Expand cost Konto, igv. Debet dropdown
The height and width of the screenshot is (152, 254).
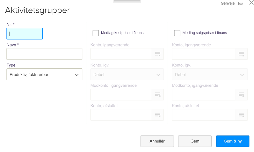[x=127, y=75]
